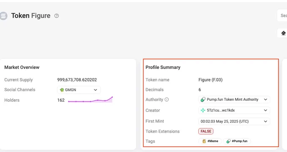Focus the search field at top right

coord(282,16)
